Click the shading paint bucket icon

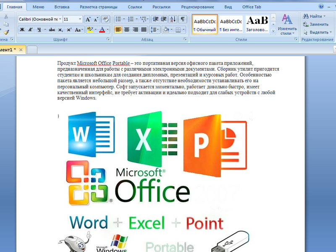click(166, 30)
